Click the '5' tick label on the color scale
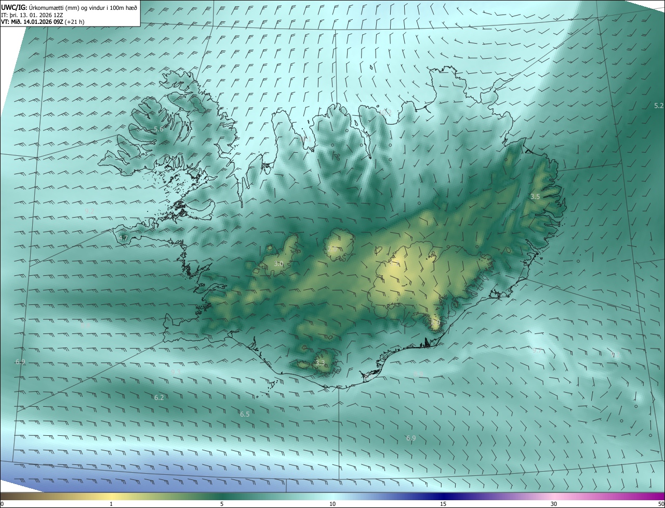 point(222,504)
